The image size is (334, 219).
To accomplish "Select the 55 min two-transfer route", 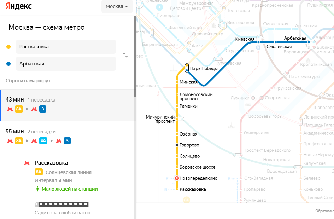I will pos(67,137).
